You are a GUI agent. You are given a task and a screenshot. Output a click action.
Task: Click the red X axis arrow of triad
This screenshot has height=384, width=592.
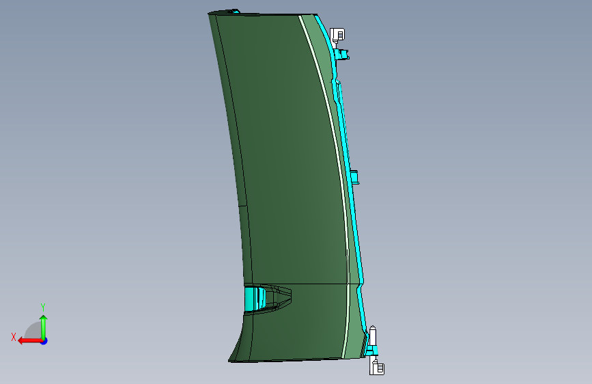click(29, 341)
